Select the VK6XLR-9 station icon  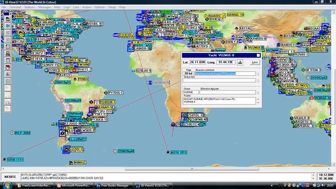coord(291,118)
